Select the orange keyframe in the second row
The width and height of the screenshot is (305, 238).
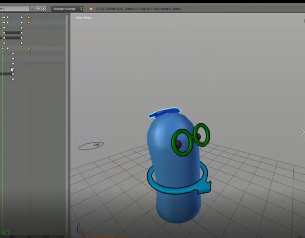[29, 22]
